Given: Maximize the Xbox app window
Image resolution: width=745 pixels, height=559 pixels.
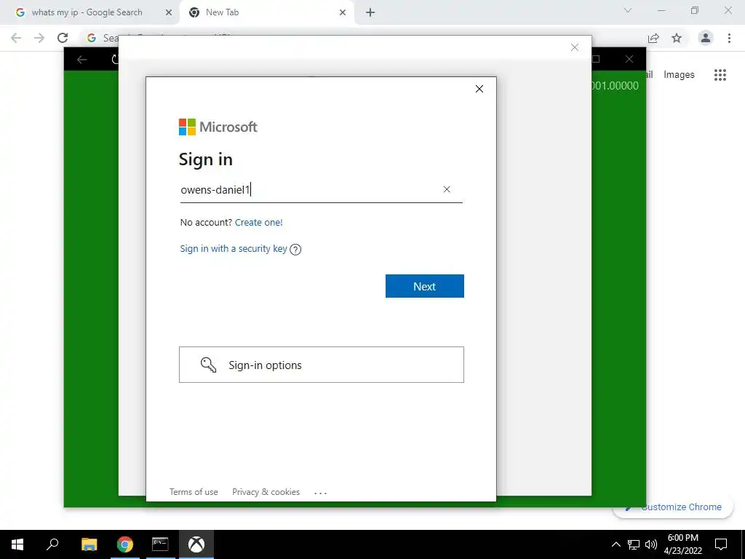Looking at the screenshot, I should click(x=596, y=59).
